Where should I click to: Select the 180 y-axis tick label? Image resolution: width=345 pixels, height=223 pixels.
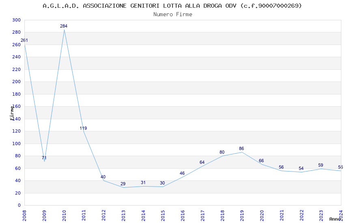17,94
